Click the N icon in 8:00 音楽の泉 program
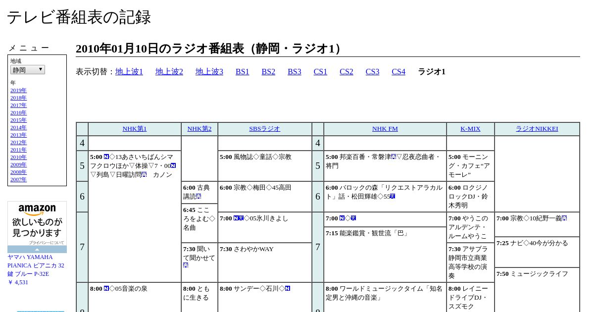This screenshot has height=312, width=594. point(106,289)
